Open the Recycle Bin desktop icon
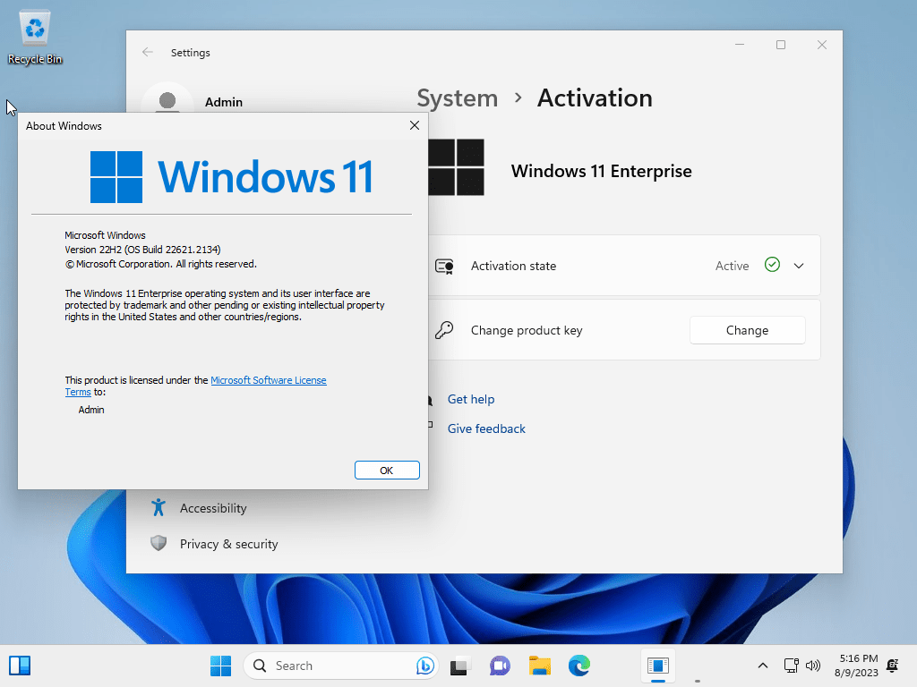The height and width of the screenshot is (687, 917). pos(35,38)
